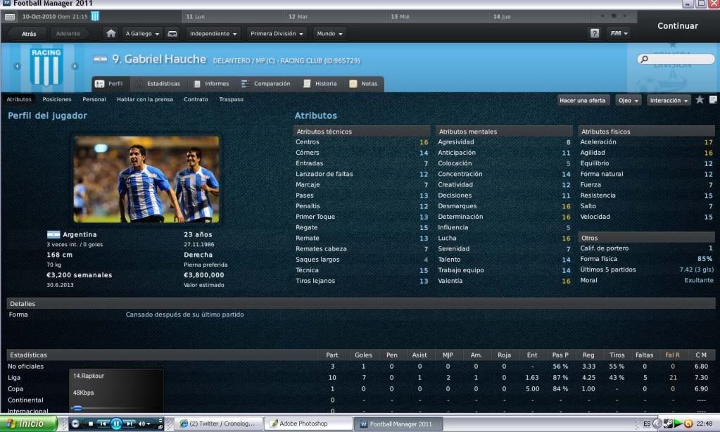Pause the media player track
This screenshot has height=432, width=720.
tap(116, 424)
